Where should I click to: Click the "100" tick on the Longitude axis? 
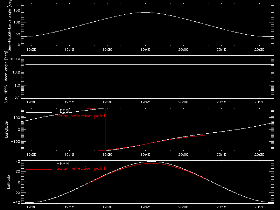click(x=16, y=118)
